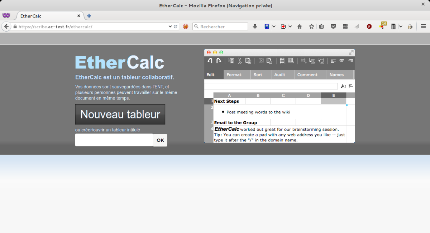Open the Comment tab
This screenshot has height=233, width=430.
click(x=311, y=74)
